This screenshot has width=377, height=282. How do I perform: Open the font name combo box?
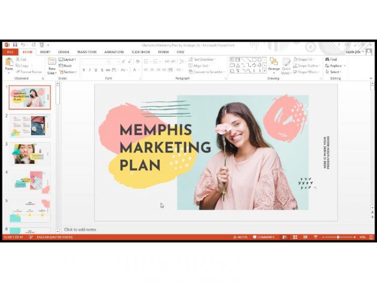[95, 62]
